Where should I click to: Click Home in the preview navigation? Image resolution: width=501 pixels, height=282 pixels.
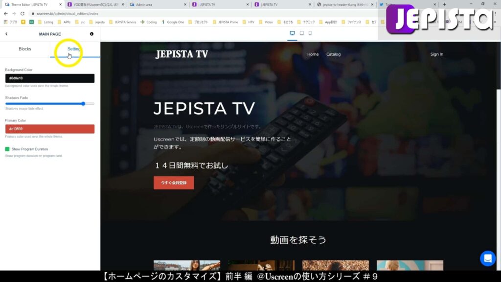click(313, 54)
